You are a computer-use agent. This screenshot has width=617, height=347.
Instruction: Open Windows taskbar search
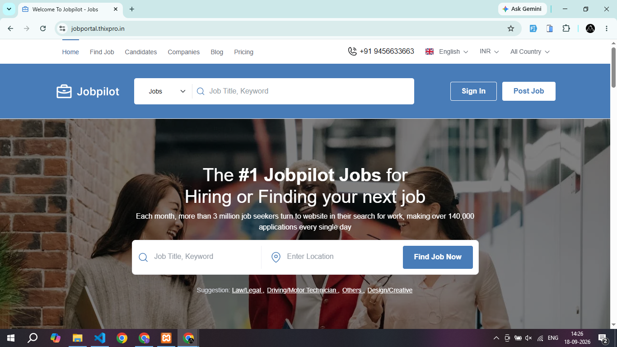pyautogui.click(x=33, y=338)
